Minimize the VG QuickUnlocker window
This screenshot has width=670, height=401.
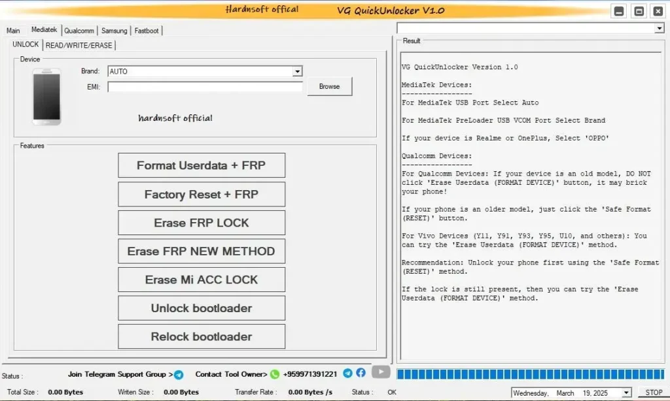point(619,11)
